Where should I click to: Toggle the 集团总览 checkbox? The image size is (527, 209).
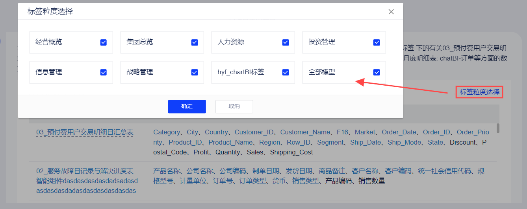click(x=195, y=42)
